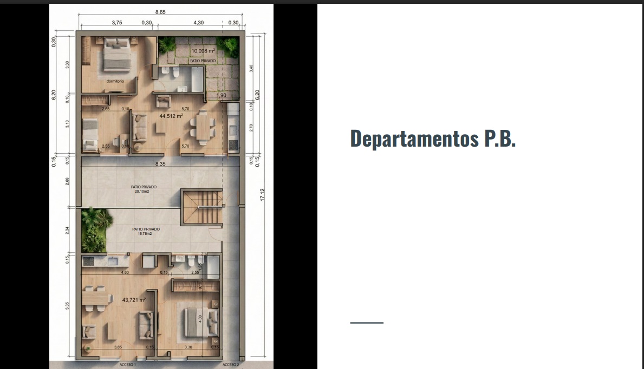This screenshot has height=369, width=644.
Task: Click the 'ACCESO 1' entrance label
Action: (x=127, y=365)
